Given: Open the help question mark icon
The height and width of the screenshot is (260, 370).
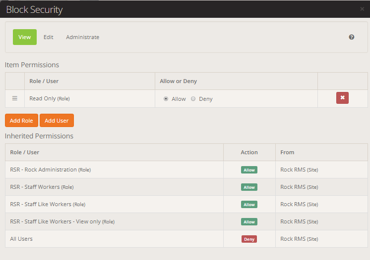Looking at the screenshot, I should pos(352,37).
